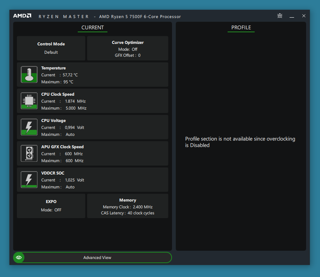
Task: Click the Control Mode heading
Action: coord(51,44)
